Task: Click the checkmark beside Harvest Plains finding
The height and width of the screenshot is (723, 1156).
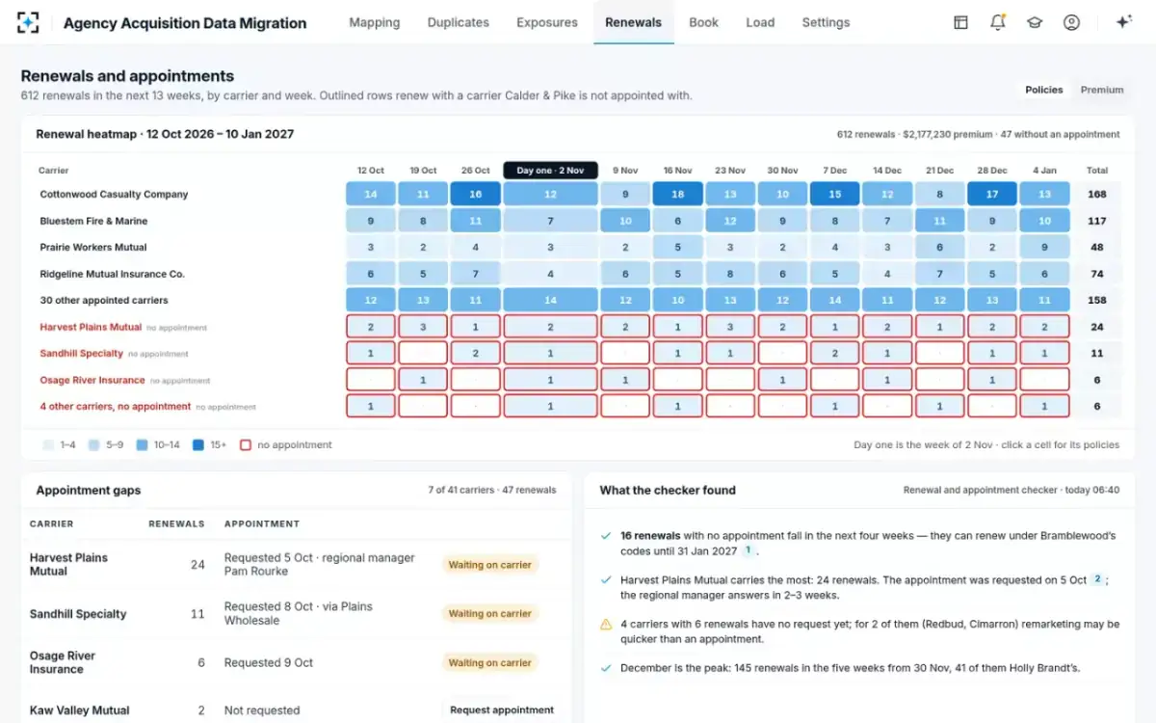Action: (x=606, y=580)
